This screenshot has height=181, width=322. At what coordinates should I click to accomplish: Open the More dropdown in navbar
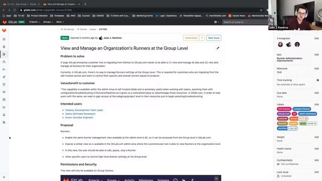[60, 22]
